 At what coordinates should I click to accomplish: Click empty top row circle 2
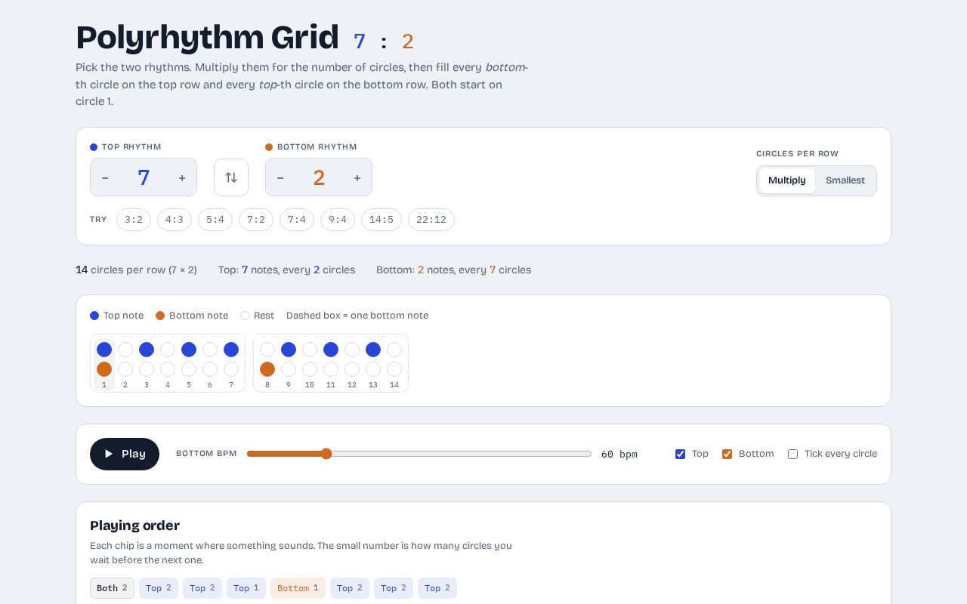click(x=125, y=350)
